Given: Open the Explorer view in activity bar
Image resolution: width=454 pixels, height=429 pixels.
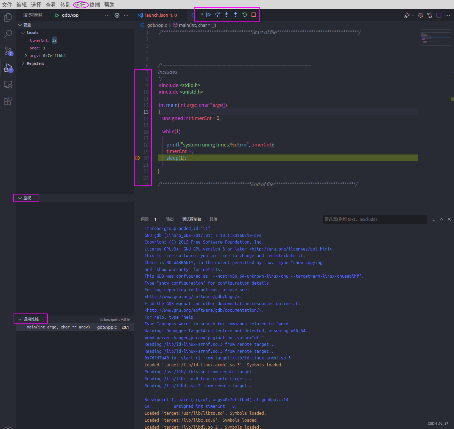Looking at the screenshot, I should [8, 17].
